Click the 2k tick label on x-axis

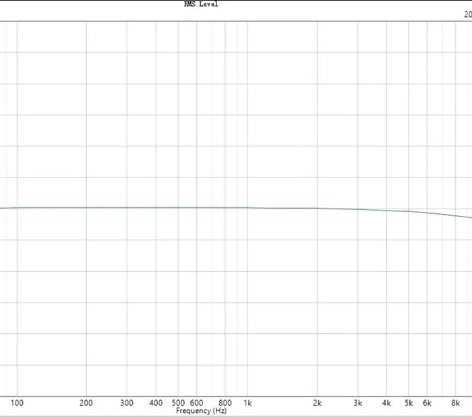coord(317,403)
